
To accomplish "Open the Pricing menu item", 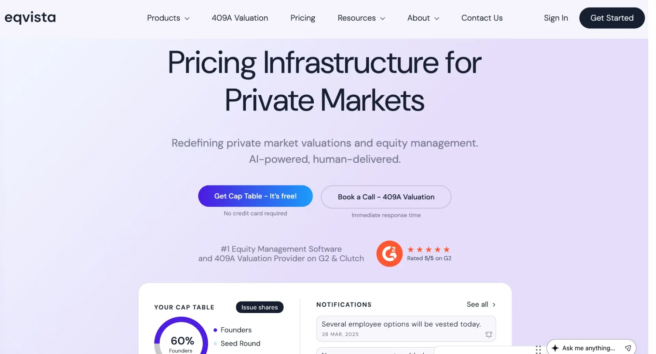I will coord(303,18).
